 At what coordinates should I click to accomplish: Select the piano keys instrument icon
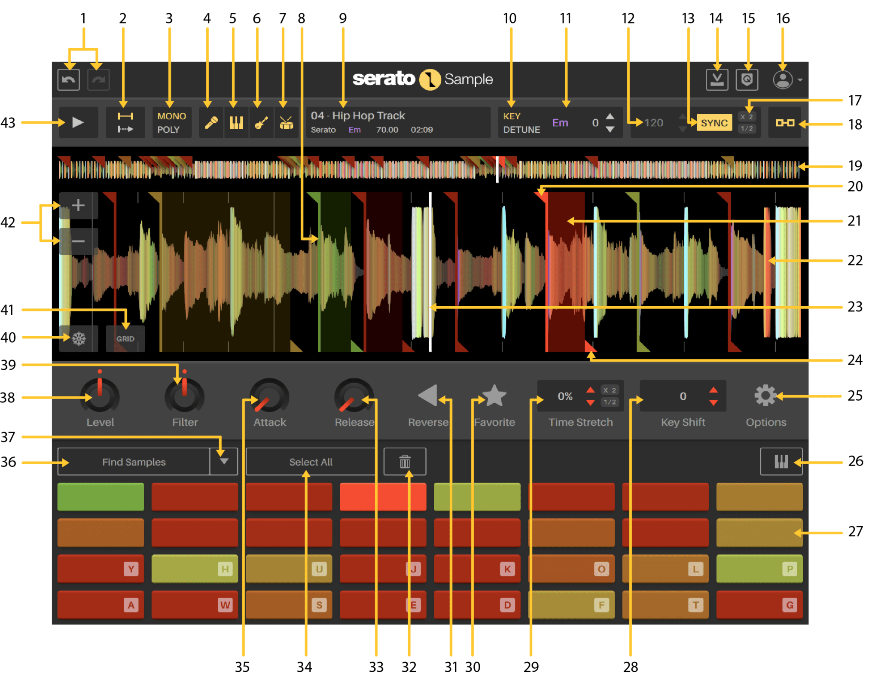236,123
